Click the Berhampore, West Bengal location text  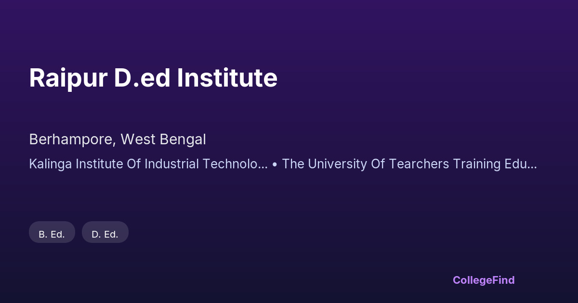[118, 139]
